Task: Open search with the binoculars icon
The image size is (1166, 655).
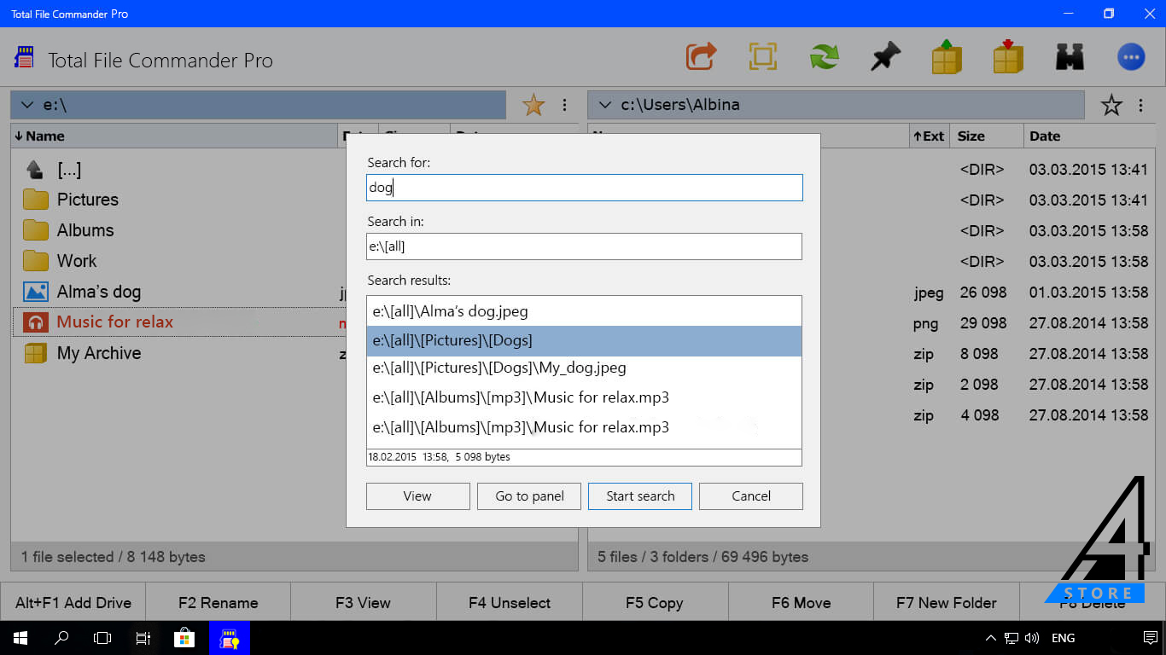Action: pos(1070,57)
